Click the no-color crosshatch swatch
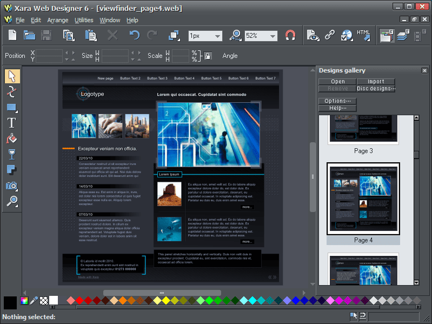Viewport: 432px width, 324px height. 44,301
